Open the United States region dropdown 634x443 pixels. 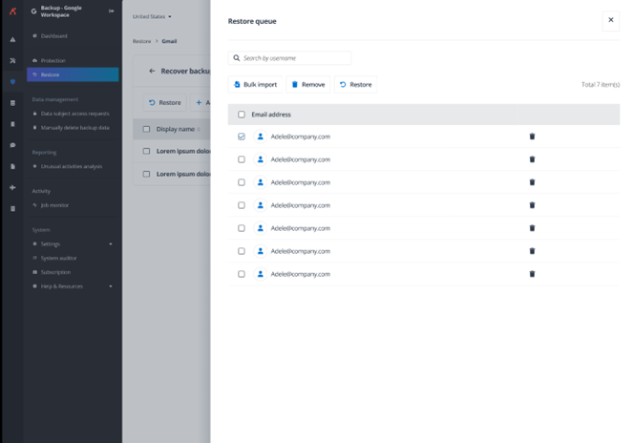(153, 16)
